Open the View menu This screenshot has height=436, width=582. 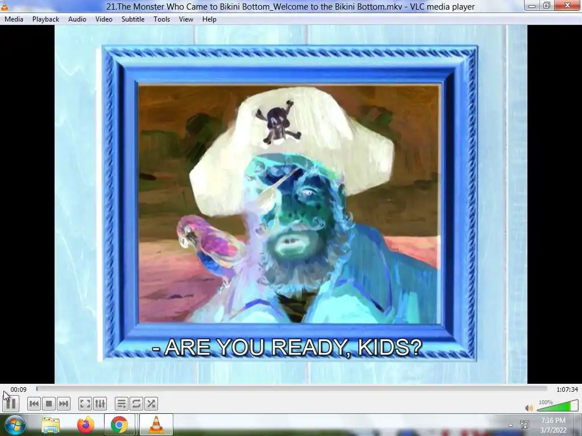(x=186, y=19)
